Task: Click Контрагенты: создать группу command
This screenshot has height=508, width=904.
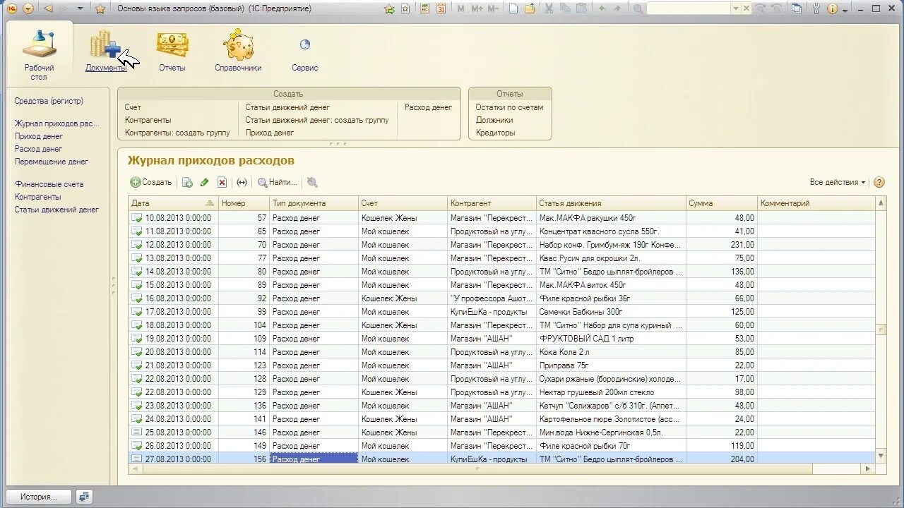Action: point(177,133)
